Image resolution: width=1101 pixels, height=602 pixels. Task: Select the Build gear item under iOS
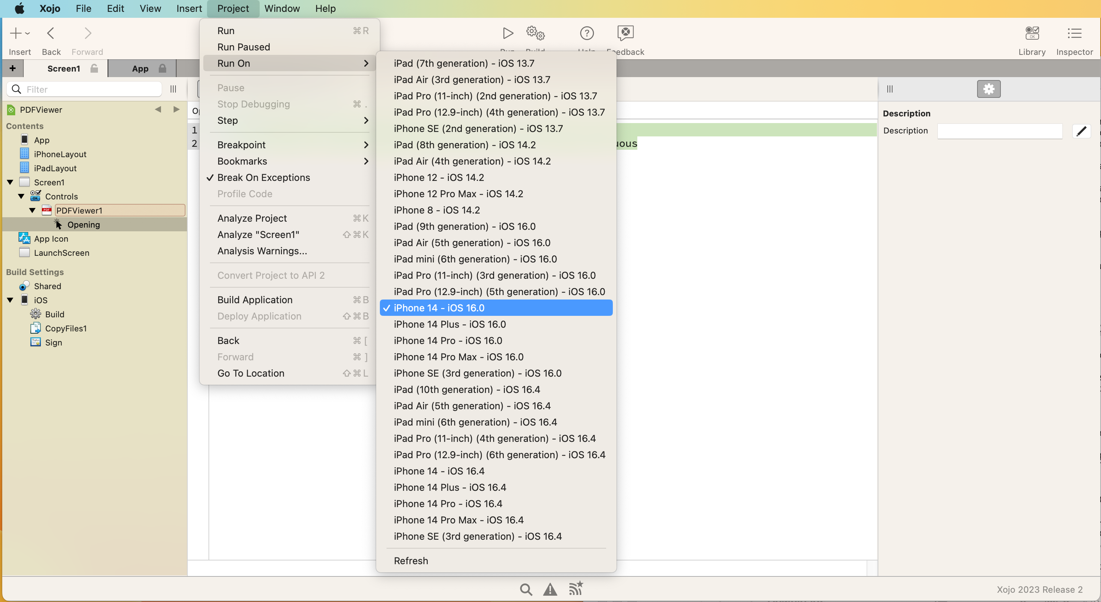pos(55,314)
